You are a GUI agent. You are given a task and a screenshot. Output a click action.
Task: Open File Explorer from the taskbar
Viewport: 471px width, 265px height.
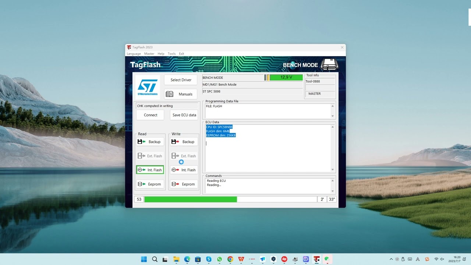click(176, 259)
